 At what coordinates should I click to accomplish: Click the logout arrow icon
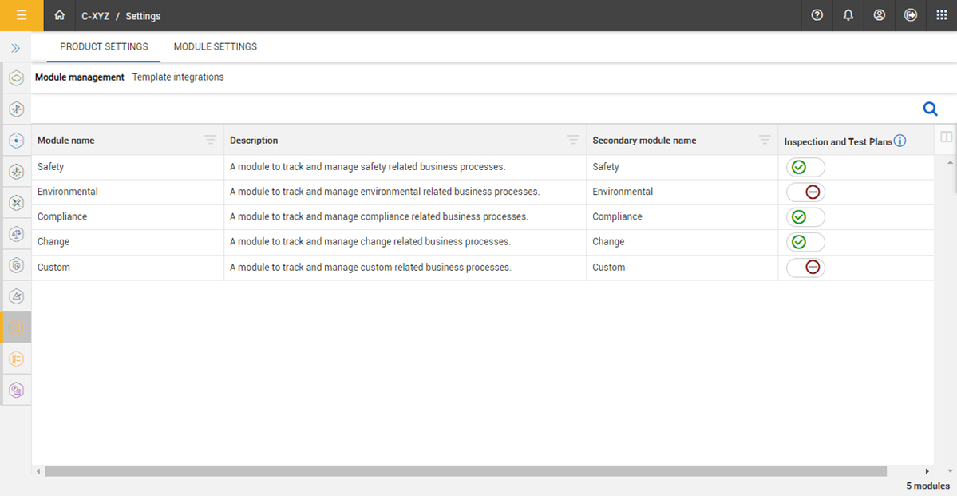click(911, 15)
